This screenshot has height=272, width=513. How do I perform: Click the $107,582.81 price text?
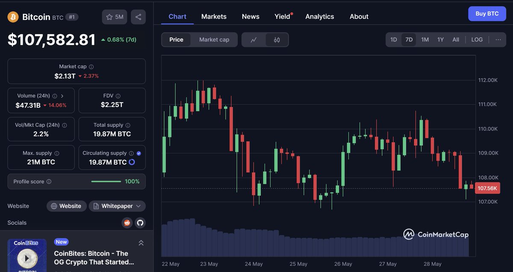pyautogui.click(x=51, y=40)
